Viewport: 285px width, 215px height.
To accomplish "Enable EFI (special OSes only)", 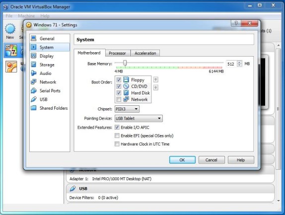I will coord(117,136).
